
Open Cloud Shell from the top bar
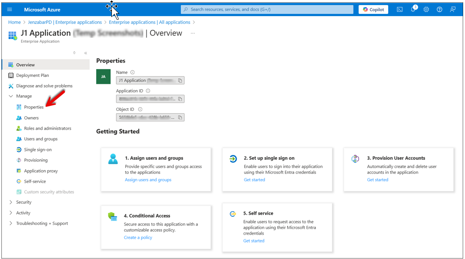click(x=400, y=10)
